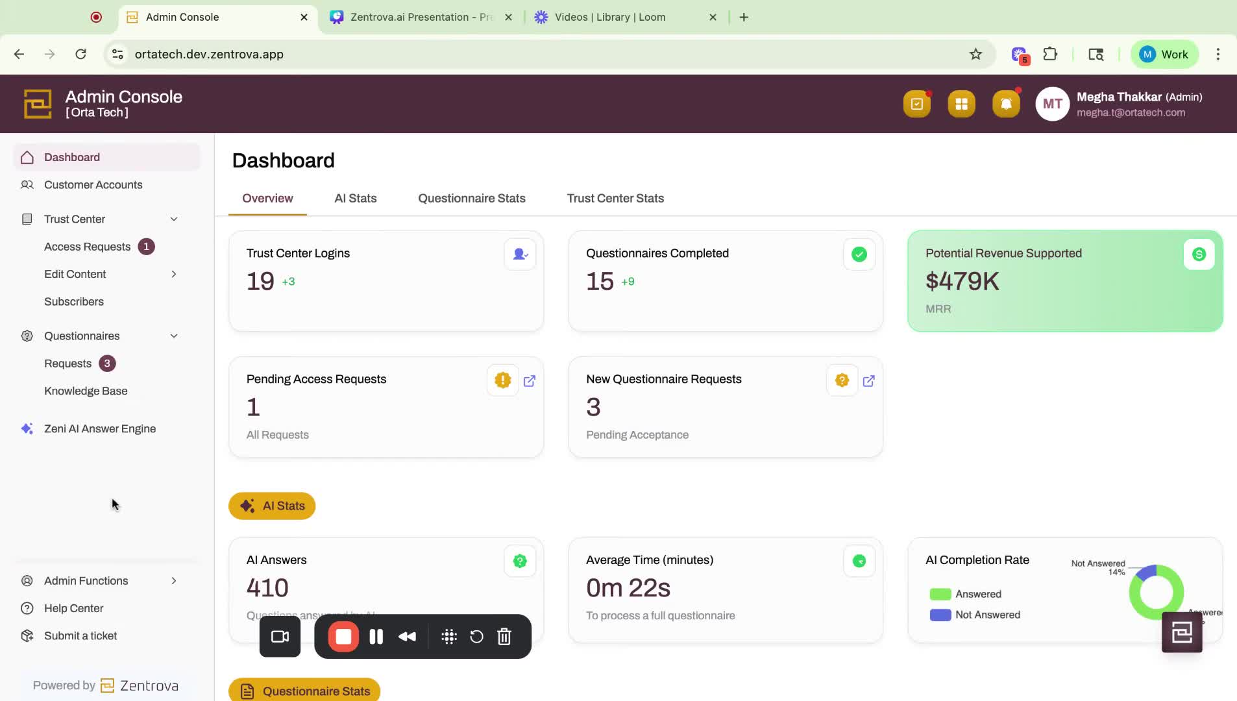This screenshot has width=1237, height=701.
Task: View site information for ortatech.dev.zentrova.app
Action: tap(117, 55)
